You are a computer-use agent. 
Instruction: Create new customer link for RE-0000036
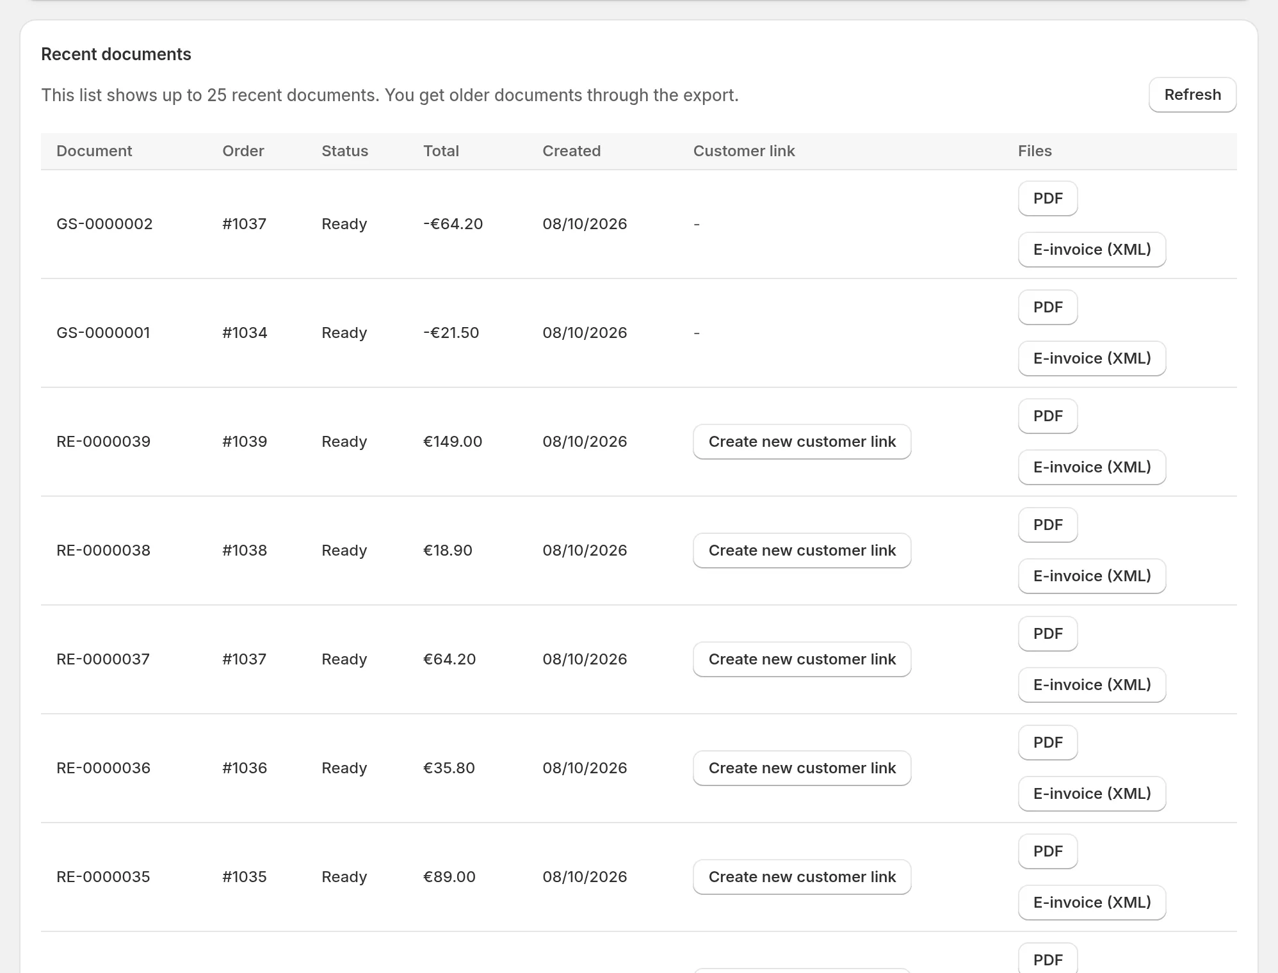pos(802,768)
